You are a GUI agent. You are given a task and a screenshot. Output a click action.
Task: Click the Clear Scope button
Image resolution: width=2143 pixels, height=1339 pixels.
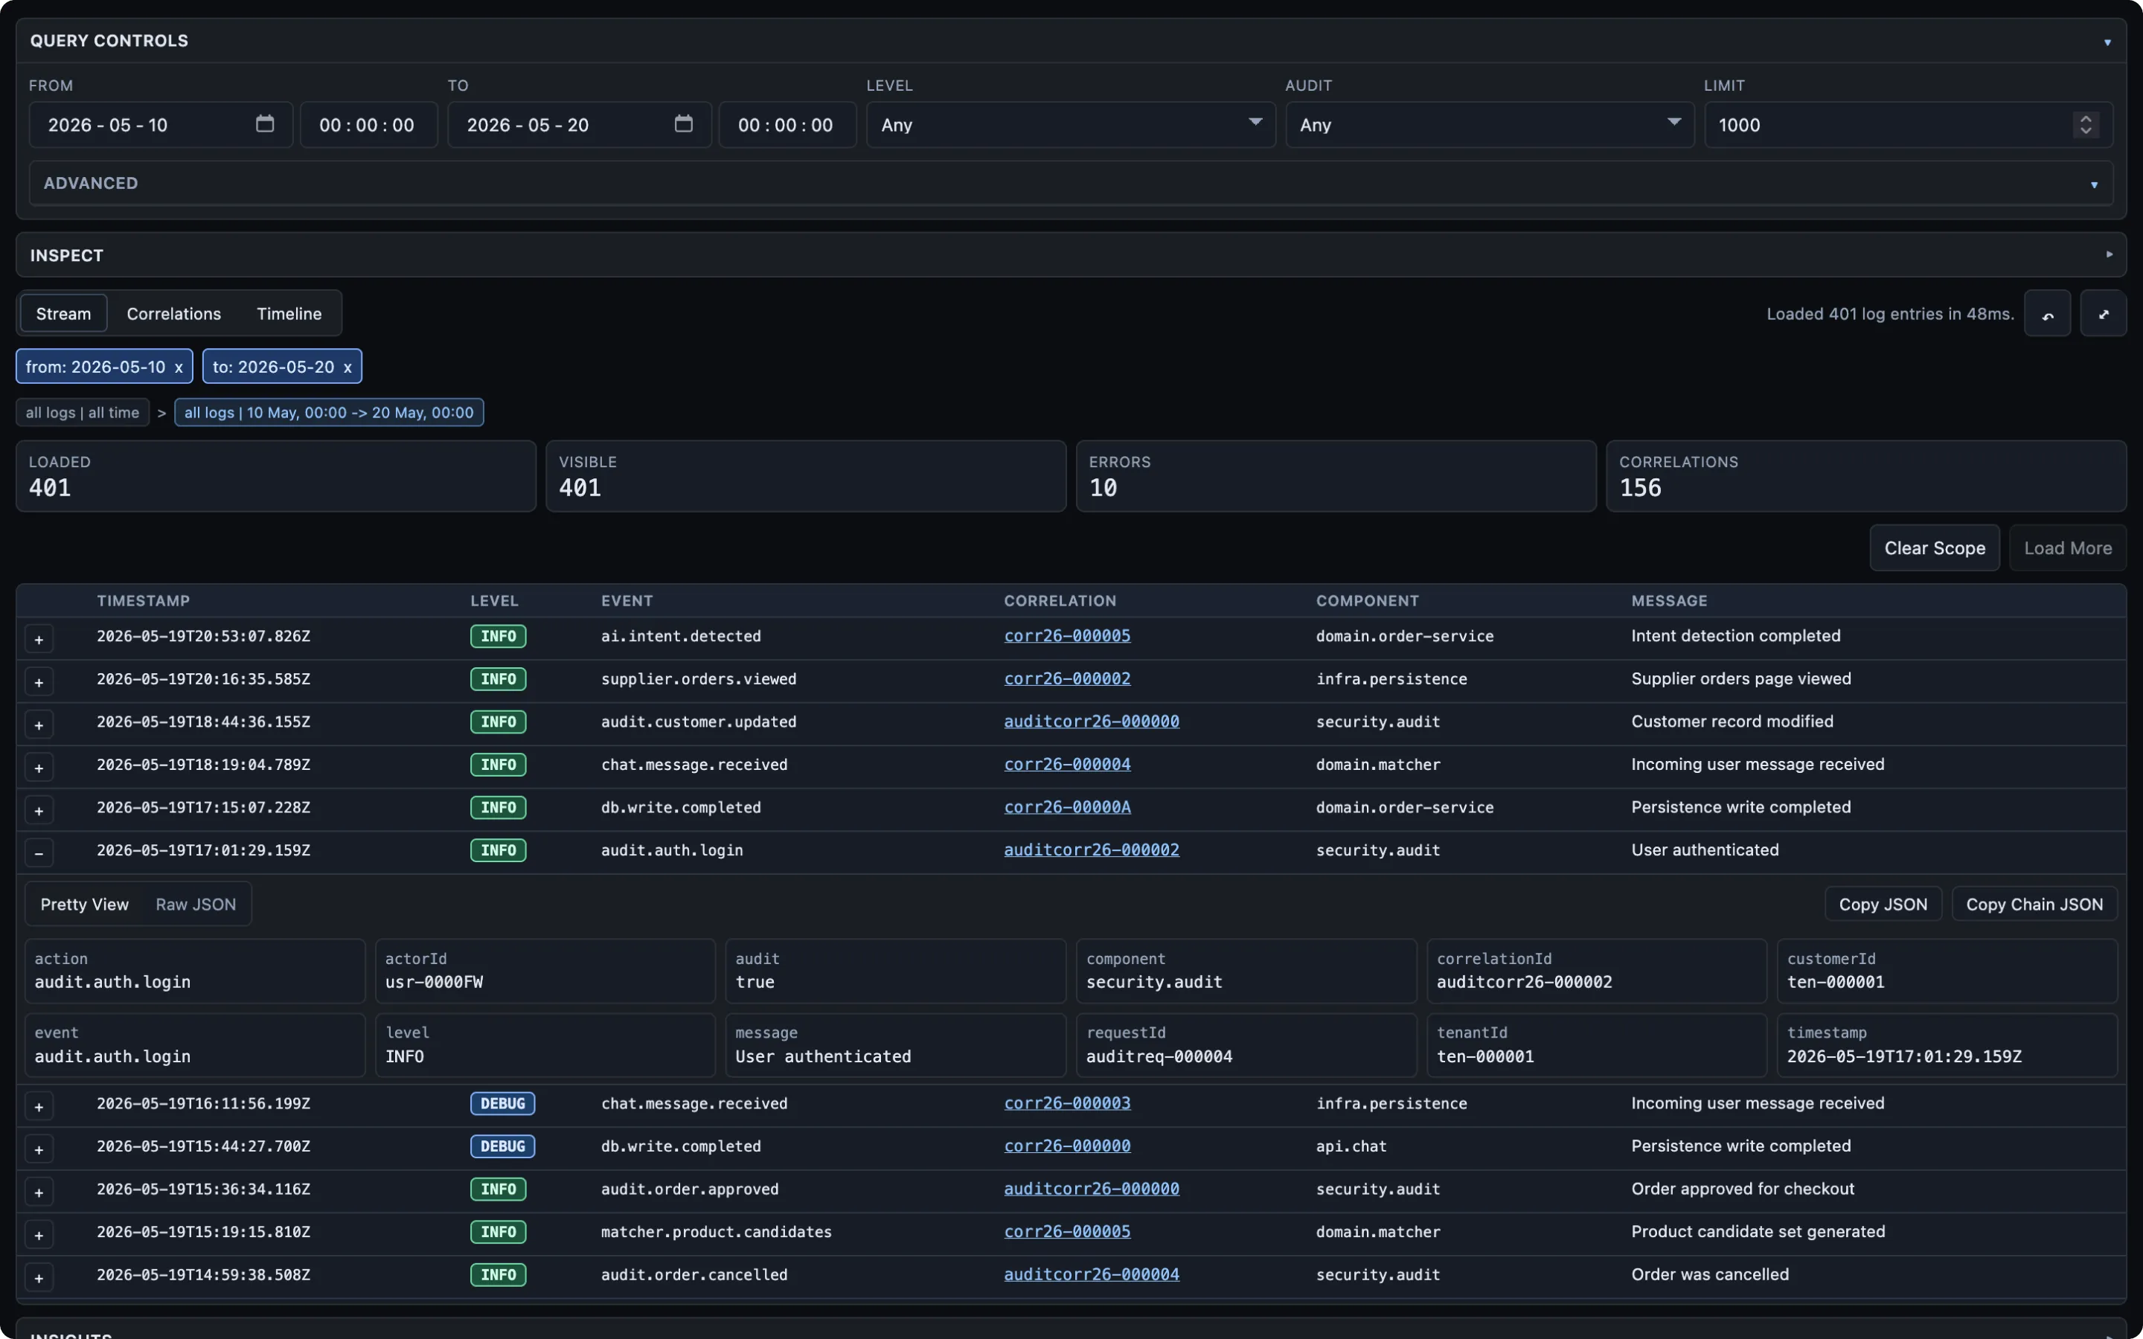click(x=1934, y=548)
